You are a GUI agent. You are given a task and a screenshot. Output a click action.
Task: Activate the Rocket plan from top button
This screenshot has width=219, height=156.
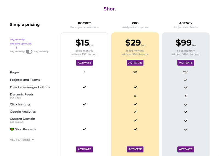point(84,63)
